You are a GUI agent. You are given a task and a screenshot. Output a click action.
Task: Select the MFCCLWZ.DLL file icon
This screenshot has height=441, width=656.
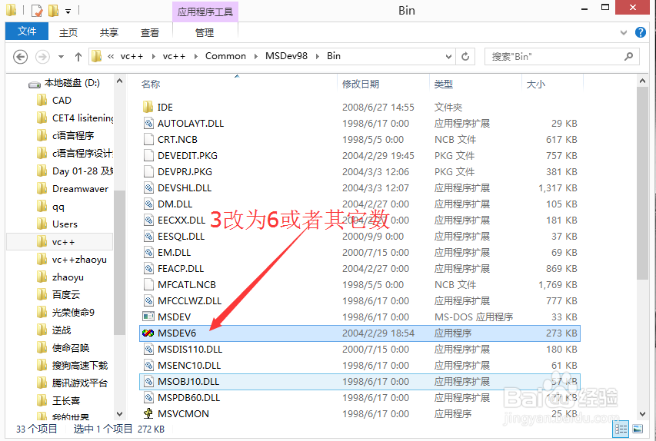(148, 300)
